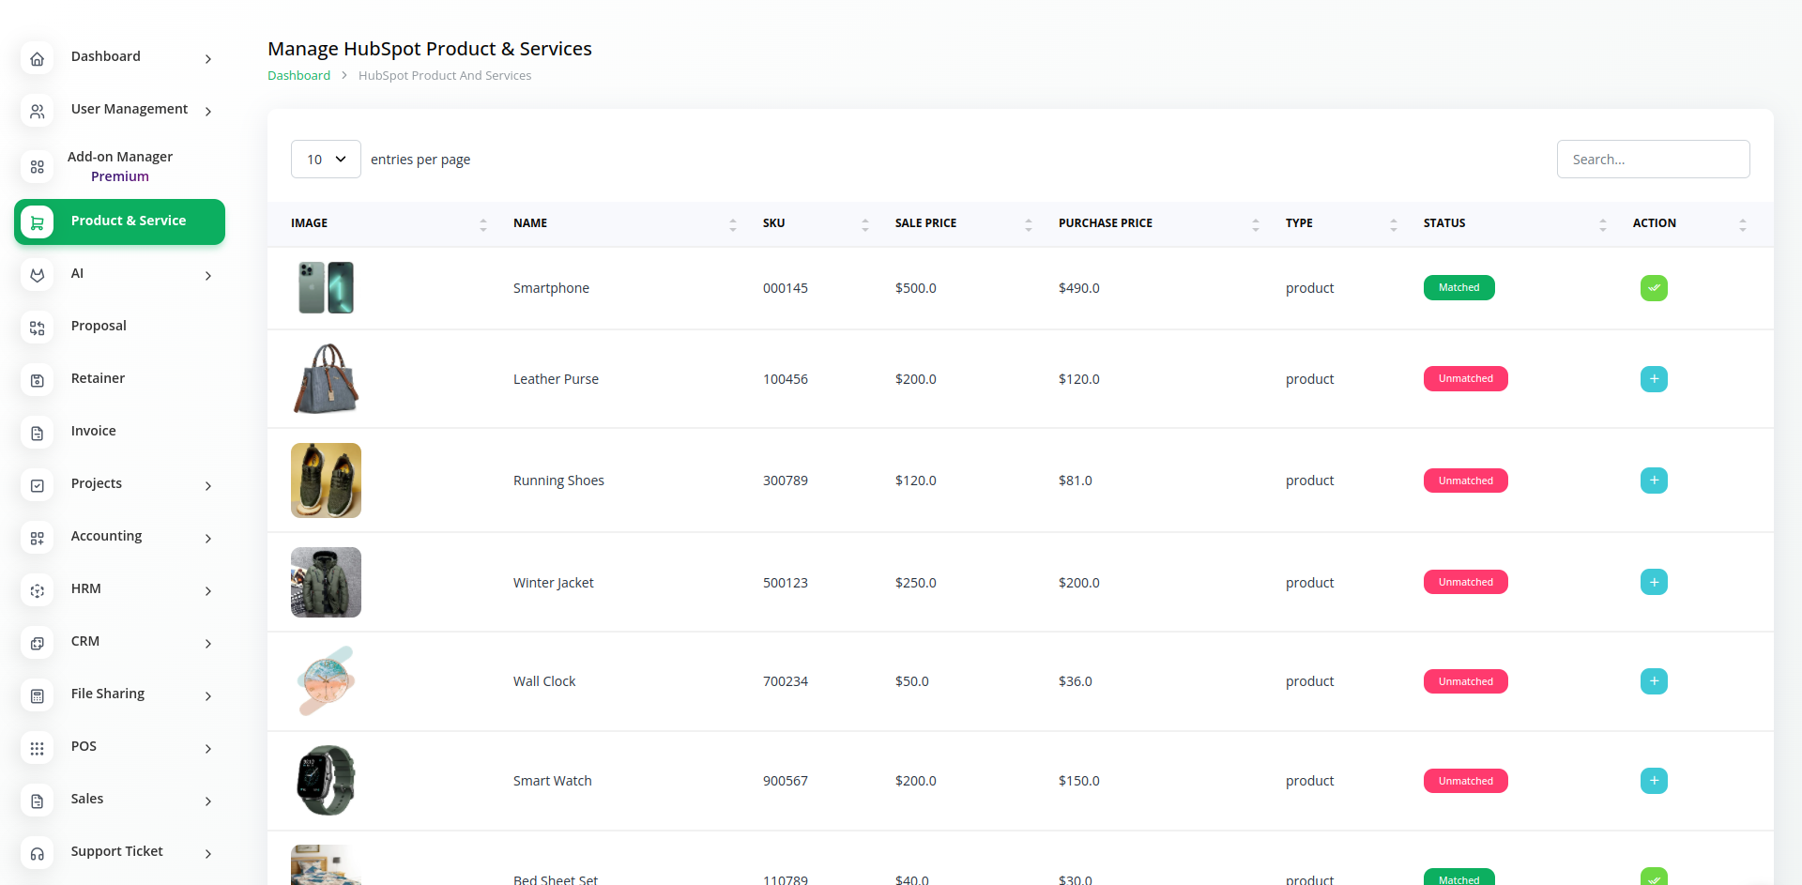This screenshot has width=1802, height=885.
Task: Expand the HRM menu chevron
Action: pyautogui.click(x=207, y=590)
